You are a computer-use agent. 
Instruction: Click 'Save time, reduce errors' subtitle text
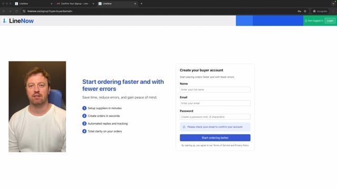(x=120, y=98)
